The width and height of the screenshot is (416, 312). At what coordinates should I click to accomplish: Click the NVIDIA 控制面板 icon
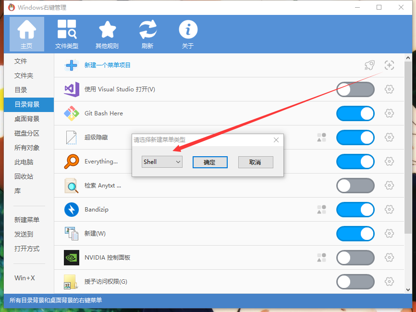(71, 258)
